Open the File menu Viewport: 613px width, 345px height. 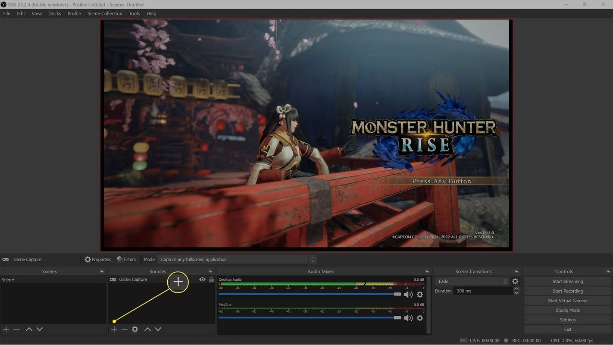click(x=7, y=13)
